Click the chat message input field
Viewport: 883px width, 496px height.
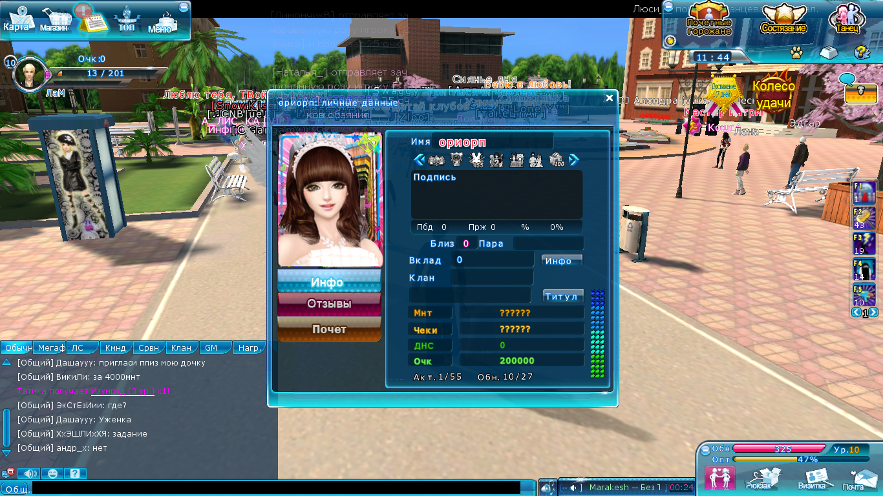click(277, 488)
